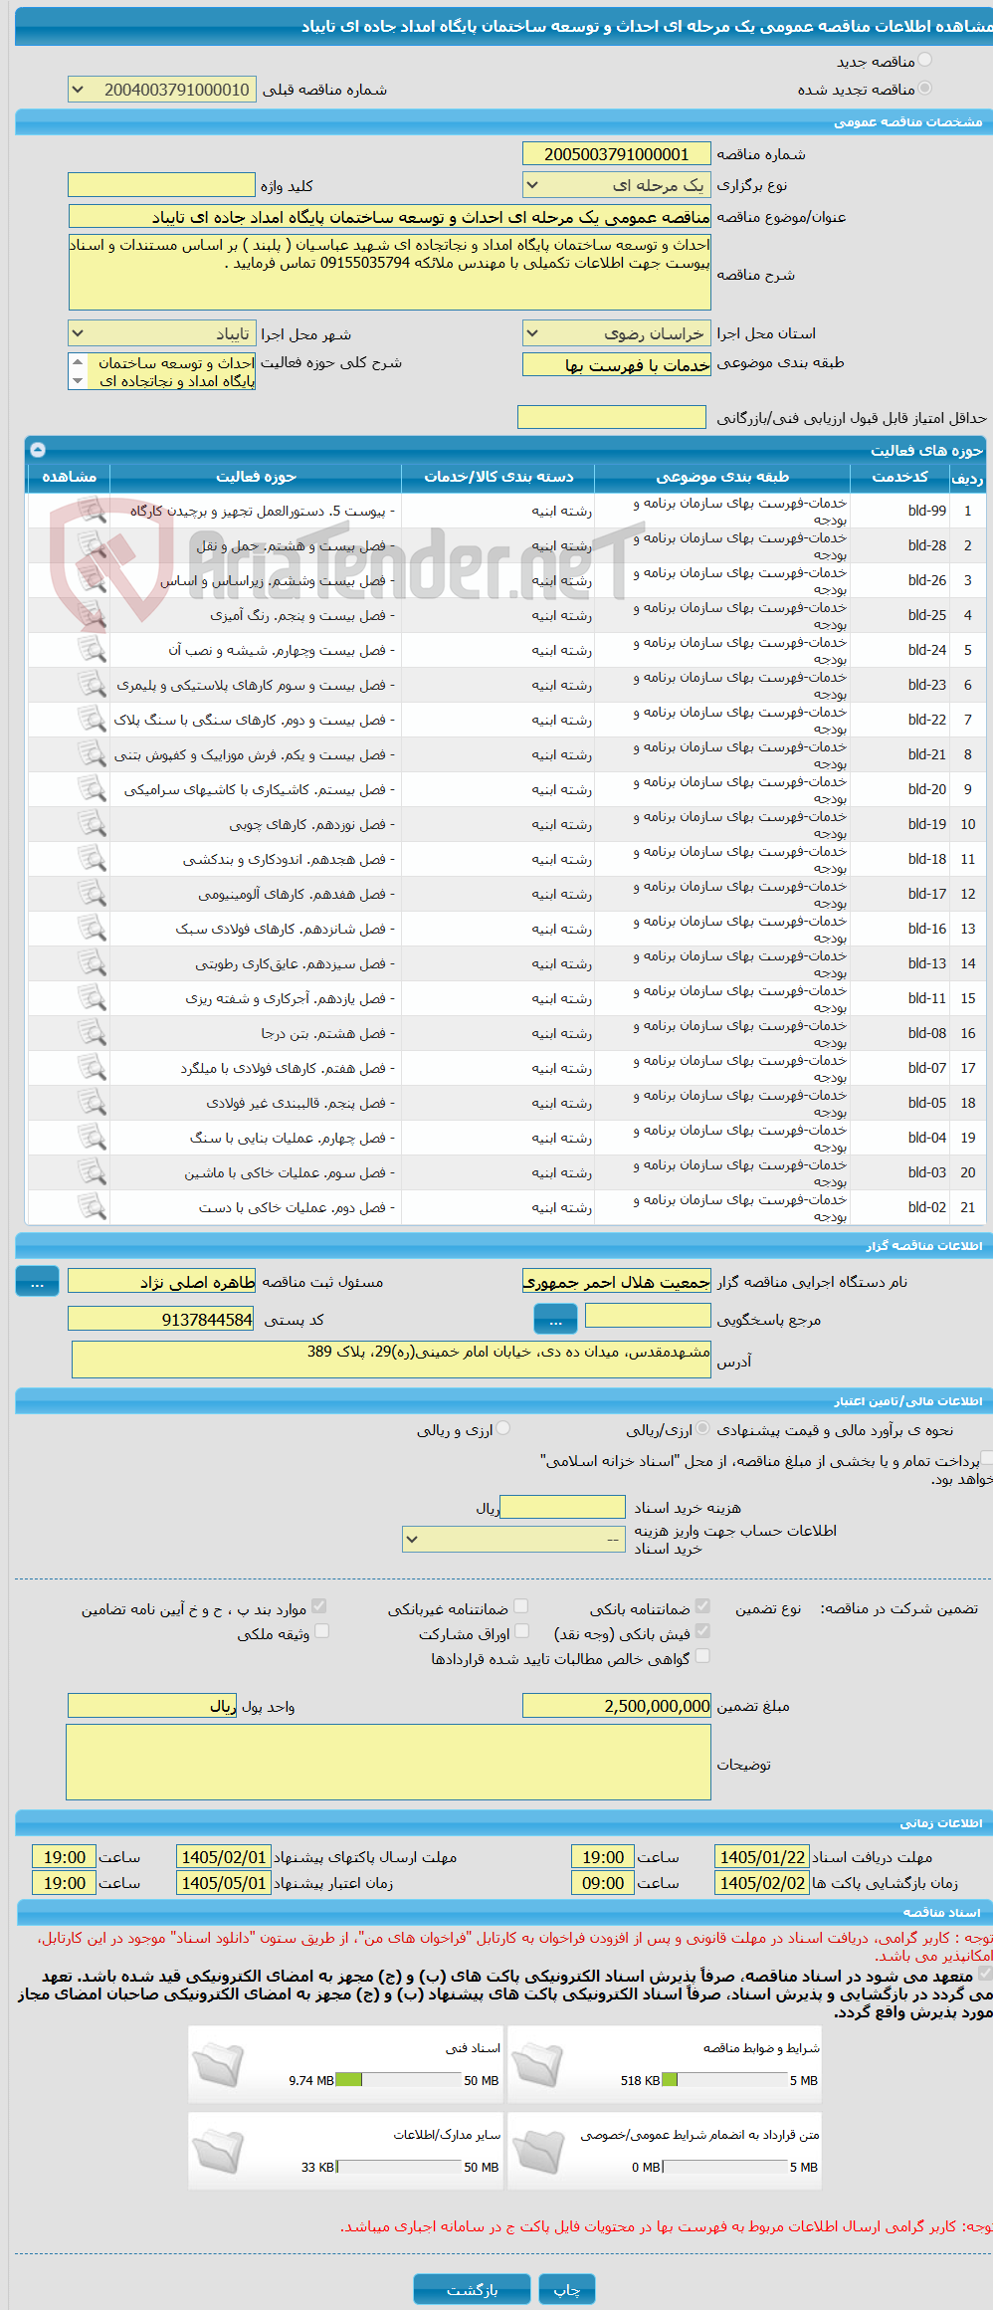Open متن قرارداد folder icon
Viewport: 993px width, 2310px height.
point(538,2151)
